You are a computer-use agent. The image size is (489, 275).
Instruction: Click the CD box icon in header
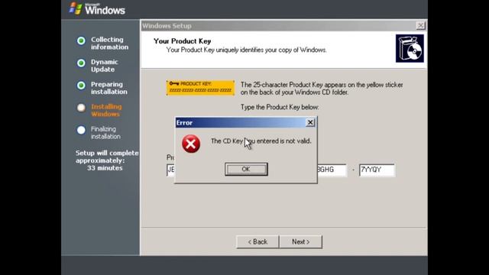click(410, 48)
